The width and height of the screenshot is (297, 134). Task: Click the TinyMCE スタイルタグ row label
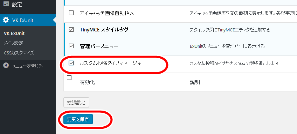click(104, 30)
